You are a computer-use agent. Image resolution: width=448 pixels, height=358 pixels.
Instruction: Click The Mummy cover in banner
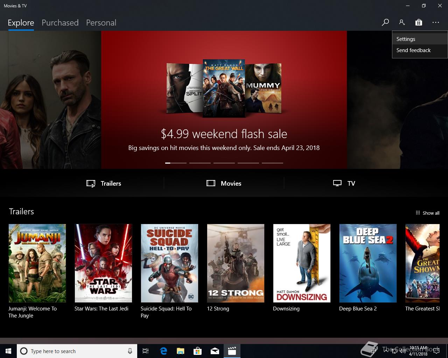(263, 88)
